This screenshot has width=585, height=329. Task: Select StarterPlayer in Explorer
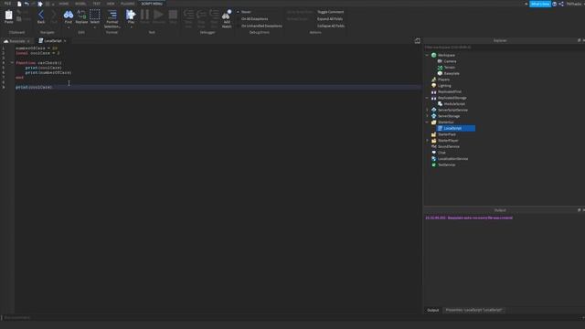point(448,141)
